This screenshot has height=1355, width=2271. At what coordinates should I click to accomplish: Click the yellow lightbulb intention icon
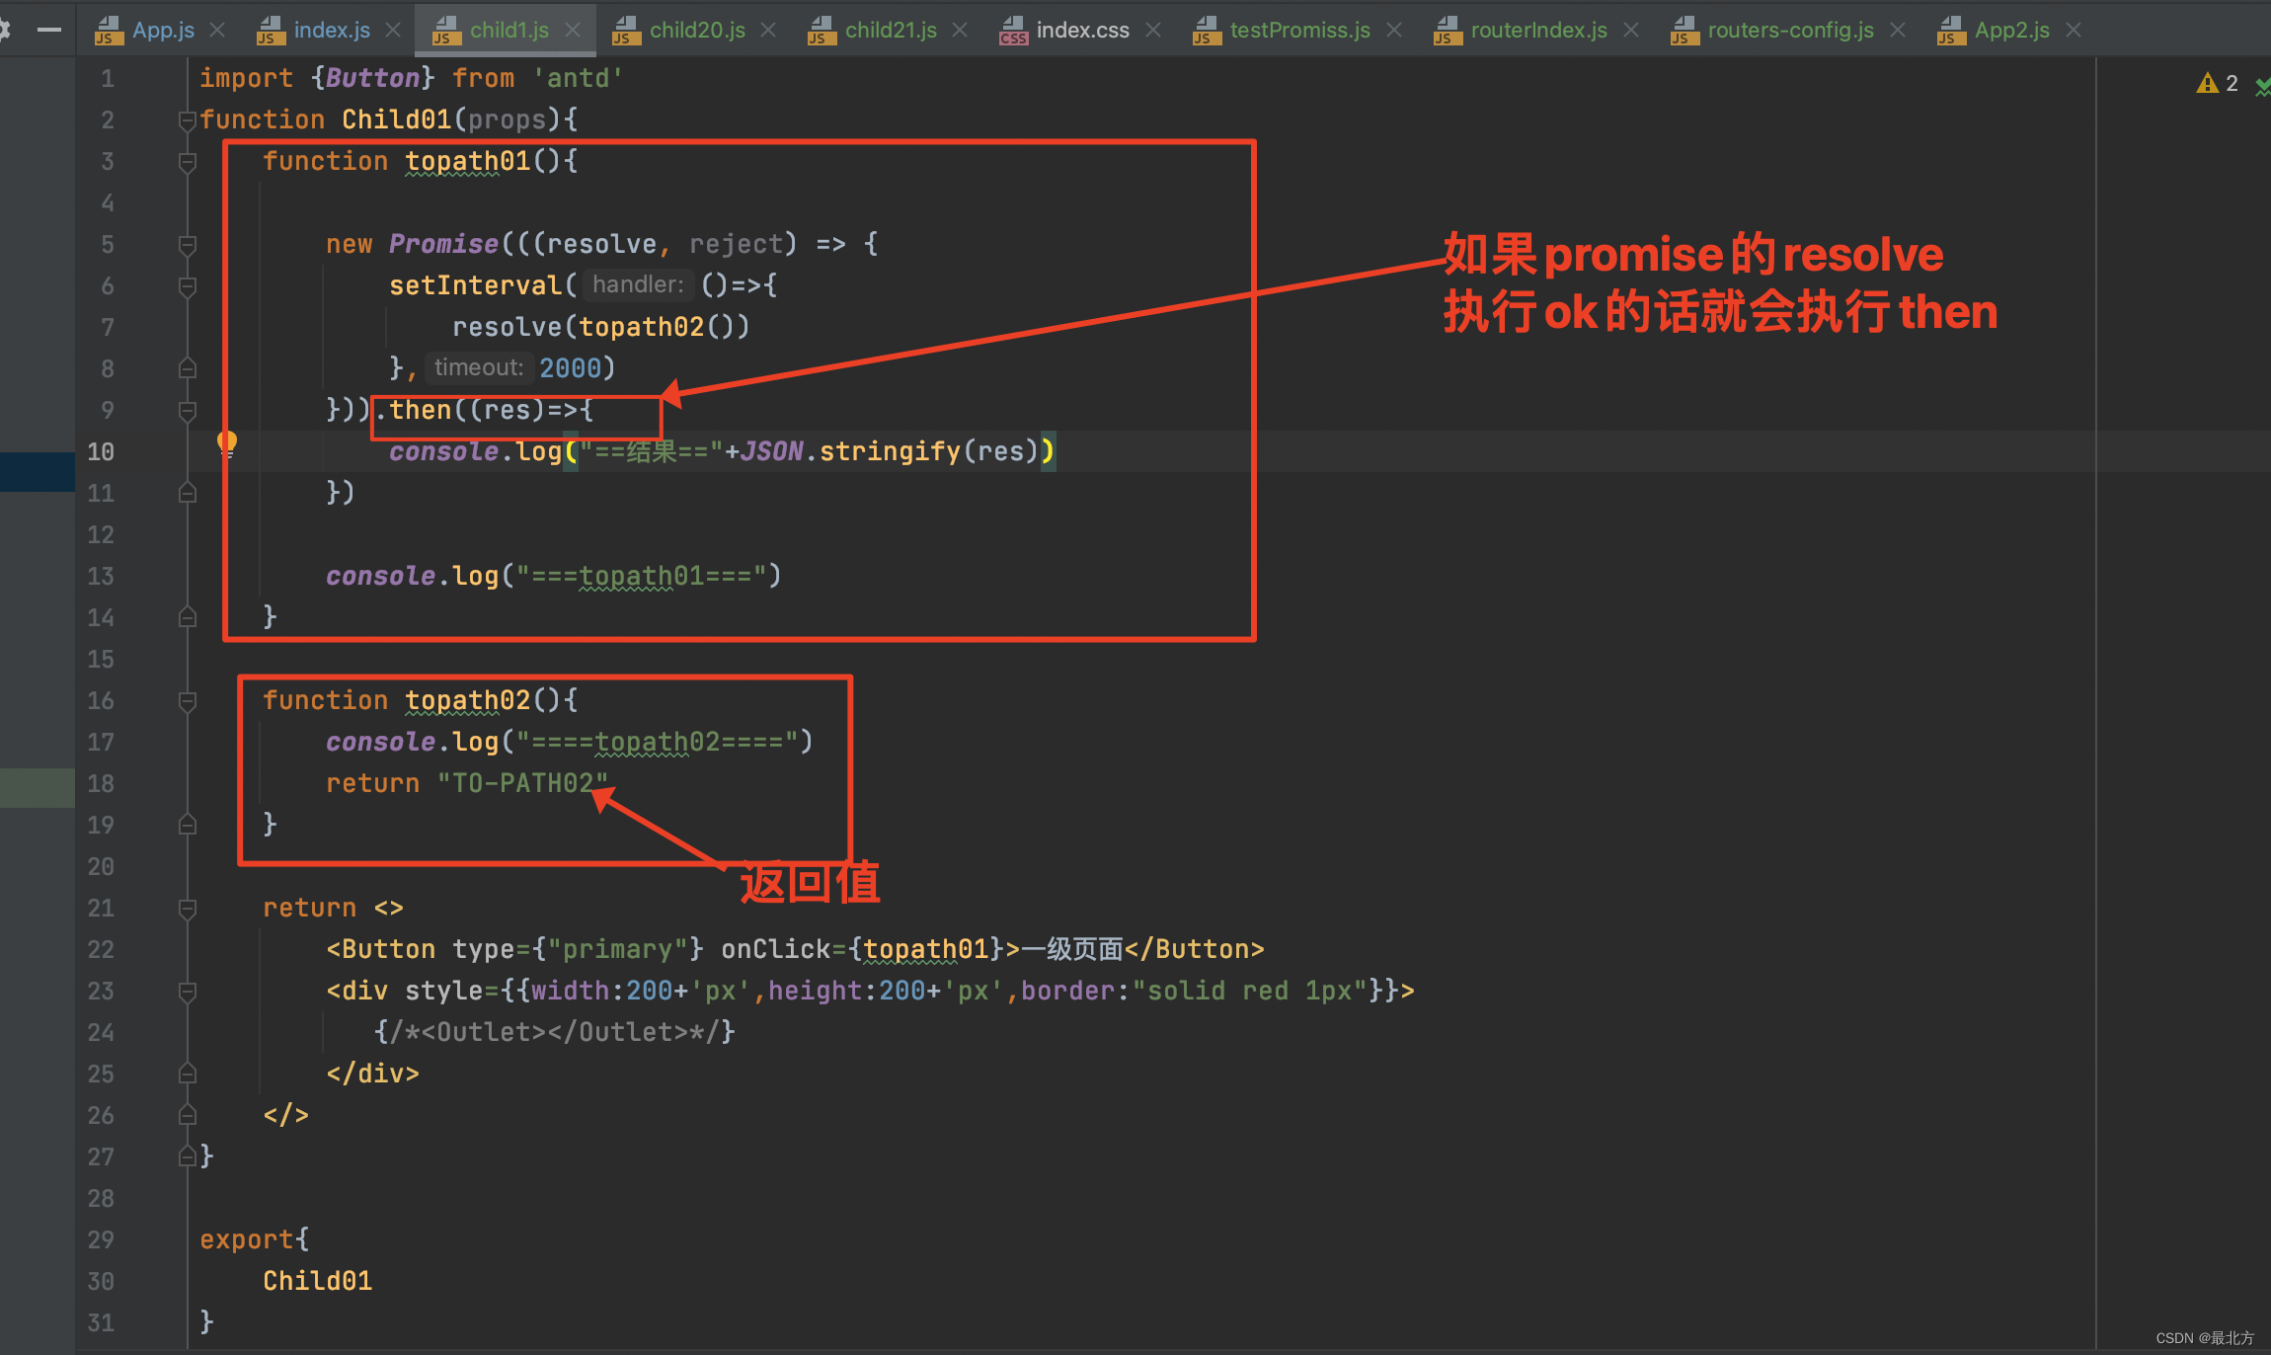click(227, 442)
